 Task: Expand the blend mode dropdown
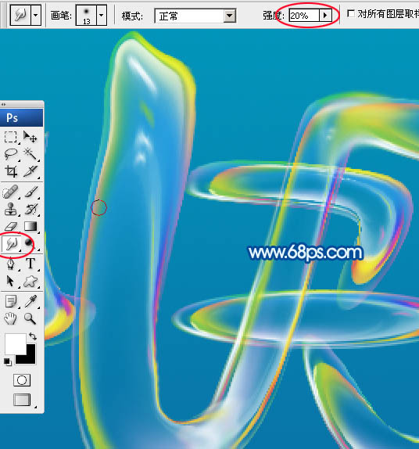(230, 16)
